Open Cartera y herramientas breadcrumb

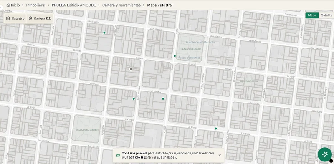click(121, 5)
